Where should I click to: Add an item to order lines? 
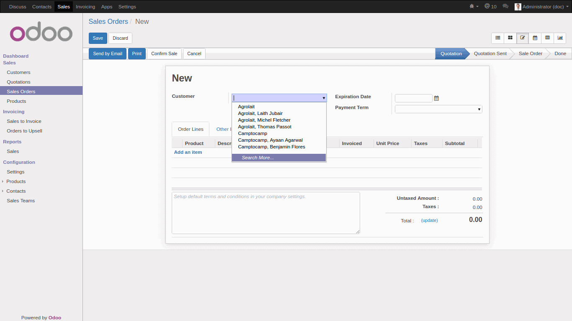pos(188,152)
